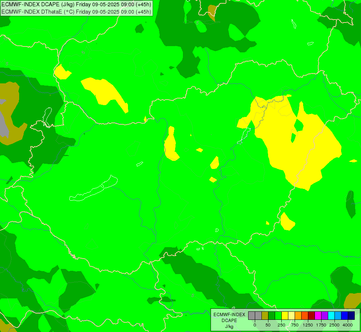Click the pure blue legend swatch before 4000
Image resolution: width=361 pixels, height=332 pixels.
click(x=345, y=315)
